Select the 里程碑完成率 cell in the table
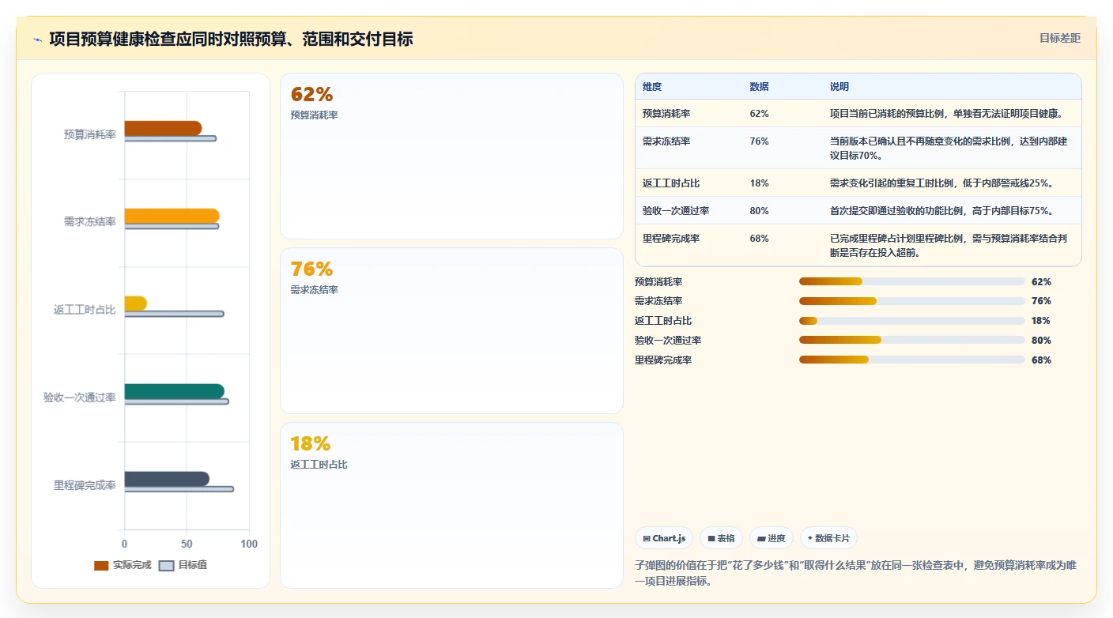This screenshot has width=1113, height=618. (671, 239)
